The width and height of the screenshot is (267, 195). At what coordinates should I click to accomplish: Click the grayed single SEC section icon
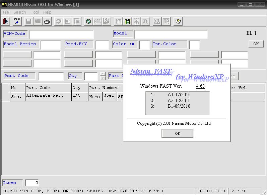68,21
